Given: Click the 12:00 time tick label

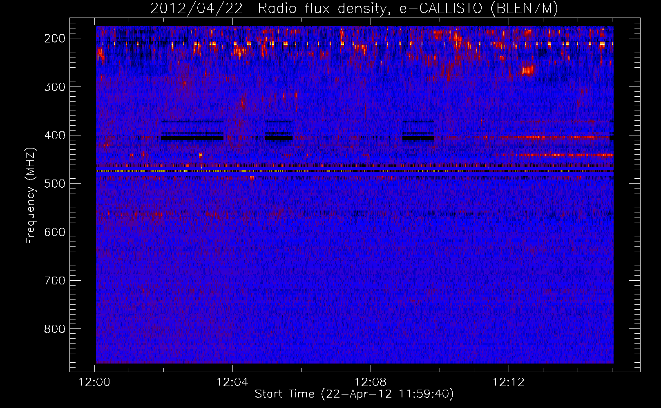Looking at the screenshot, I should click(x=94, y=382).
